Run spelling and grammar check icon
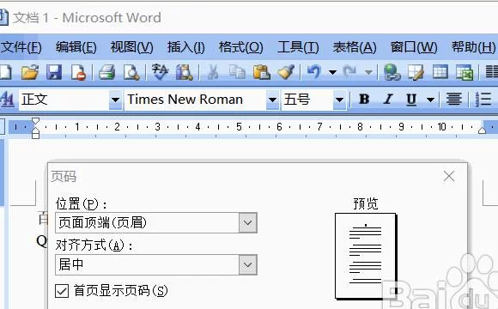Screen dimensions: 498x309 coord(160,72)
